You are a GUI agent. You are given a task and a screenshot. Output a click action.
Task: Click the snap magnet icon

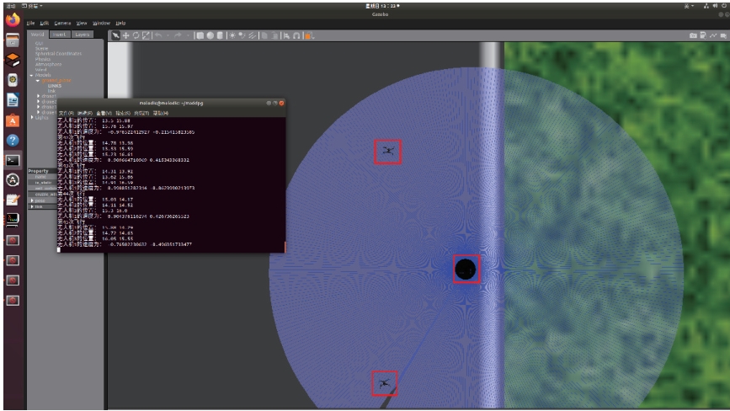click(x=296, y=35)
